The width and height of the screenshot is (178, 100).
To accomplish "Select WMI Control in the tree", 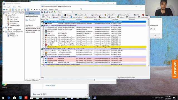I will (x=14, y=36).
